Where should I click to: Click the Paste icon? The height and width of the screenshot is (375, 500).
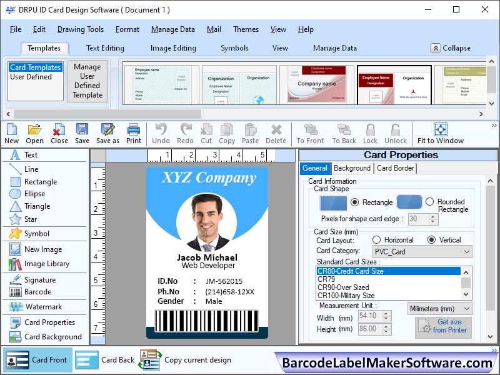251,133
